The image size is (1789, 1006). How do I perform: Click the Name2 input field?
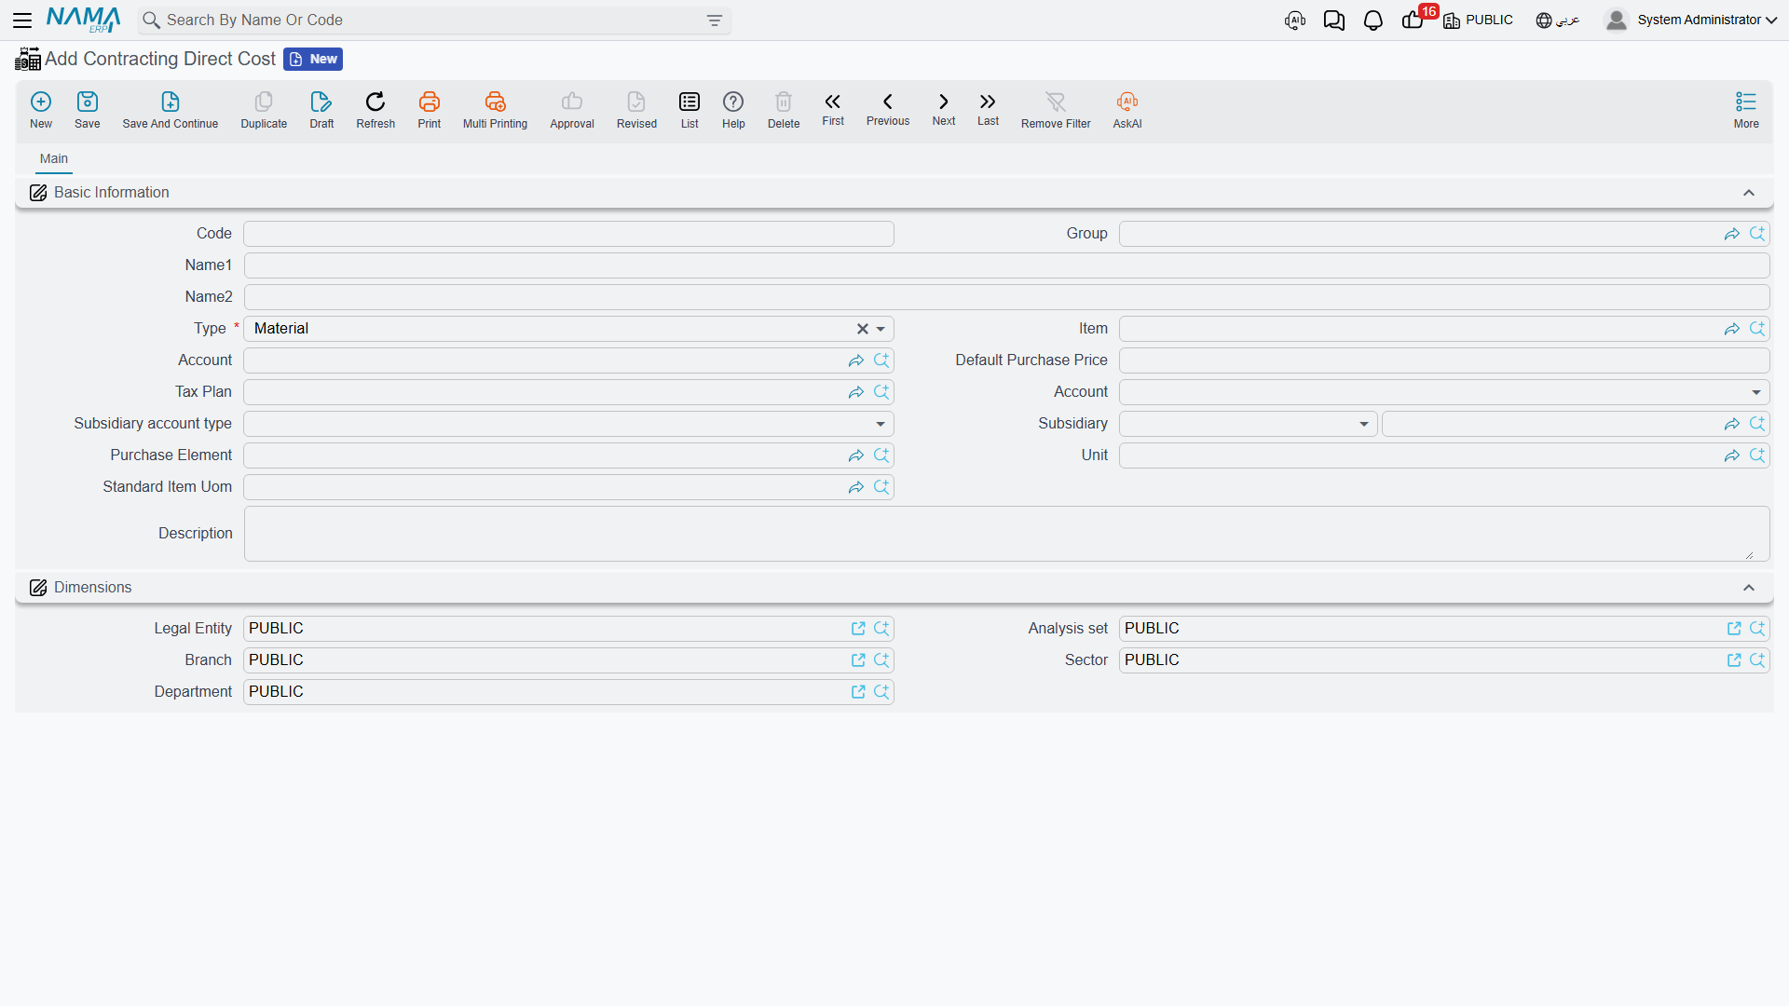point(1006,297)
